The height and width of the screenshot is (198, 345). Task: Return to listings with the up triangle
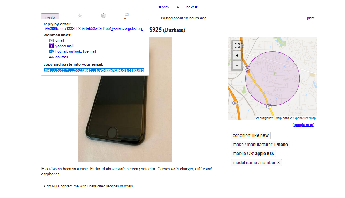(x=178, y=7)
